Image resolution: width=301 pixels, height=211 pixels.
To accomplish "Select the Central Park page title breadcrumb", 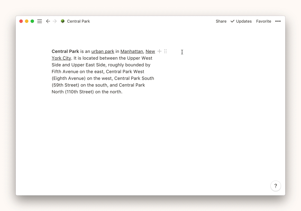I will tap(78, 21).
